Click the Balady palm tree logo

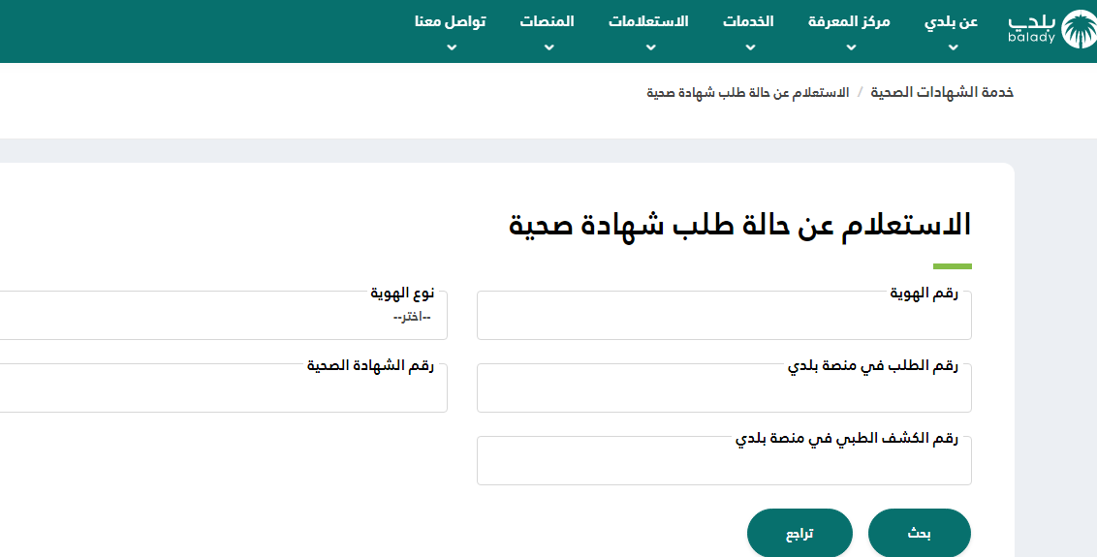click(1079, 29)
